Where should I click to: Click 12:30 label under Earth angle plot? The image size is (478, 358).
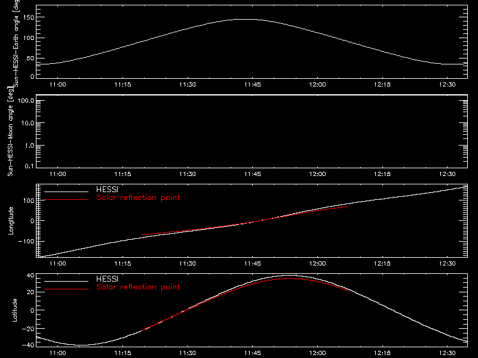tap(447, 85)
